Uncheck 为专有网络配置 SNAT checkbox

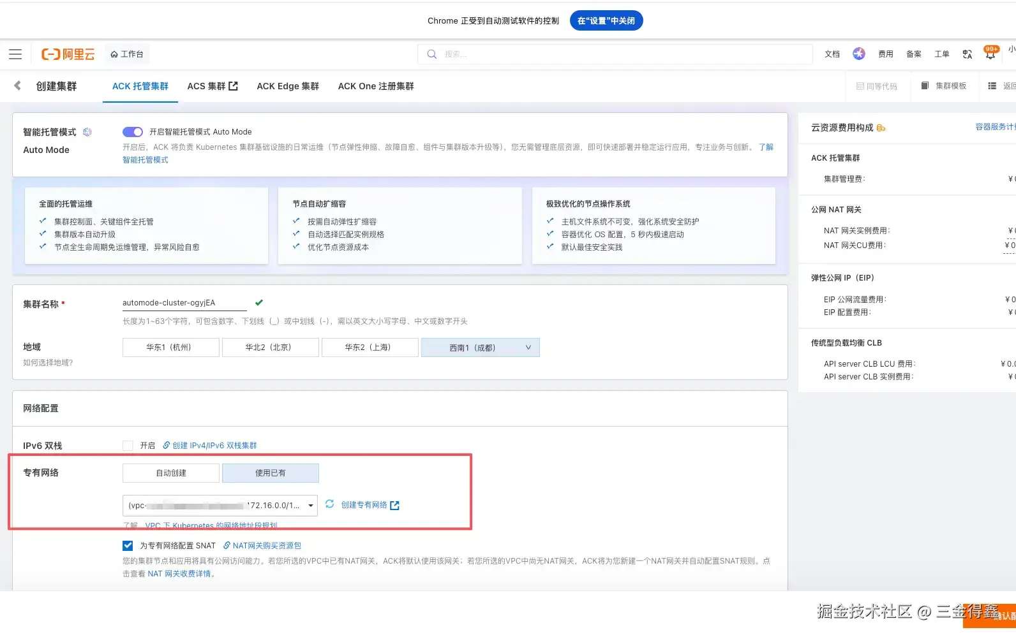tap(128, 546)
